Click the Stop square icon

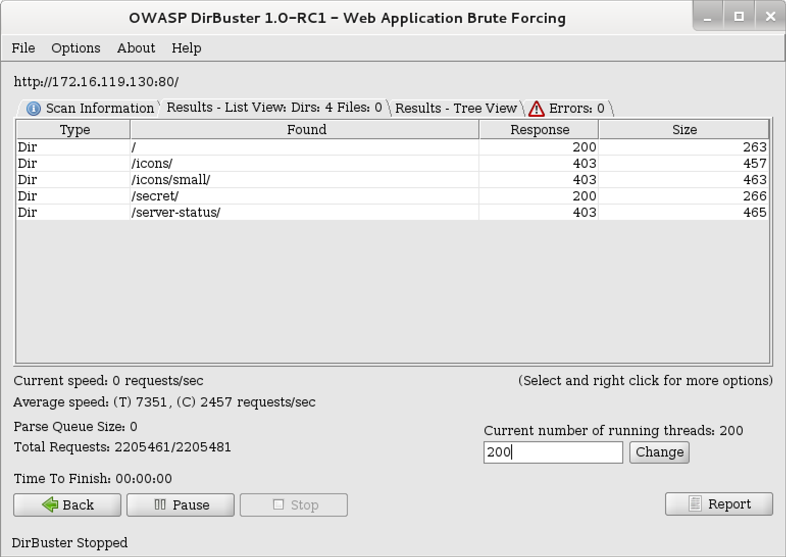278,504
